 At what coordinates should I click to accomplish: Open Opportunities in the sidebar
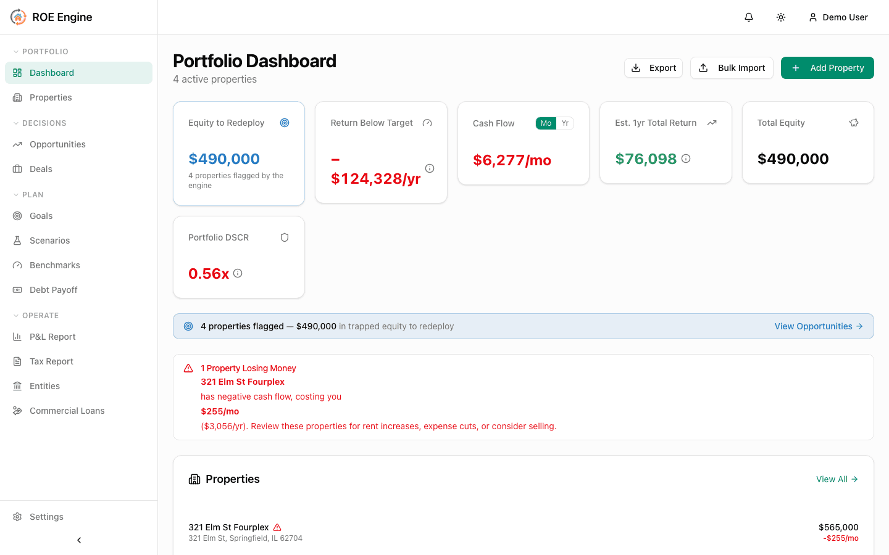pos(78,144)
